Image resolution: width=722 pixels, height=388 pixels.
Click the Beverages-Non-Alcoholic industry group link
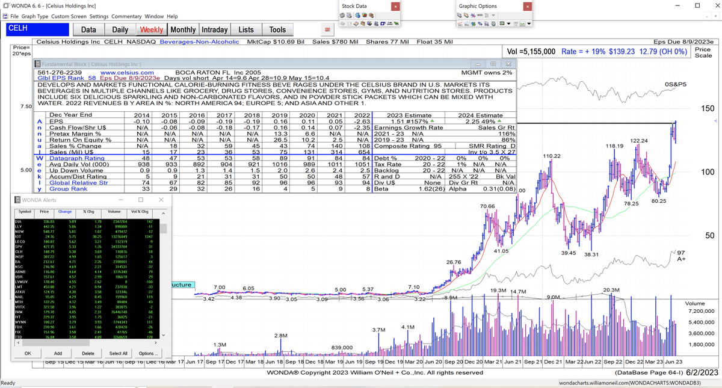[x=200, y=42]
